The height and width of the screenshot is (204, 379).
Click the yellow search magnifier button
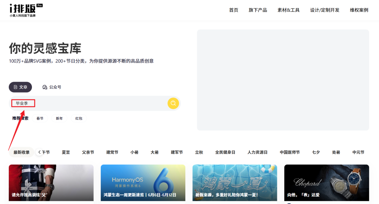tap(173, 103)
